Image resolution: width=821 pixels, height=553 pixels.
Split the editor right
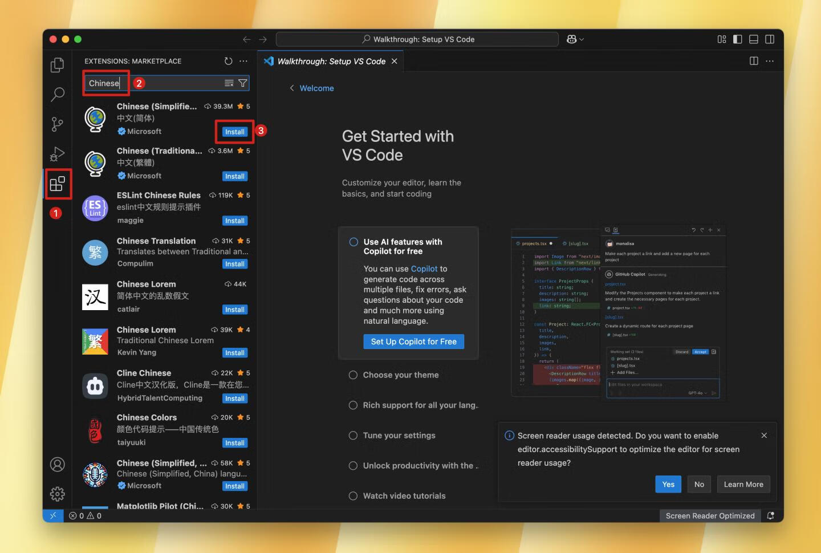click(754, 61)
